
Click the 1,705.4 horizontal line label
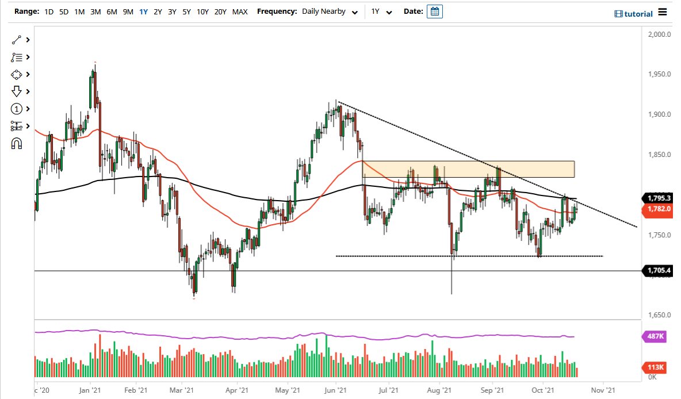659,270
